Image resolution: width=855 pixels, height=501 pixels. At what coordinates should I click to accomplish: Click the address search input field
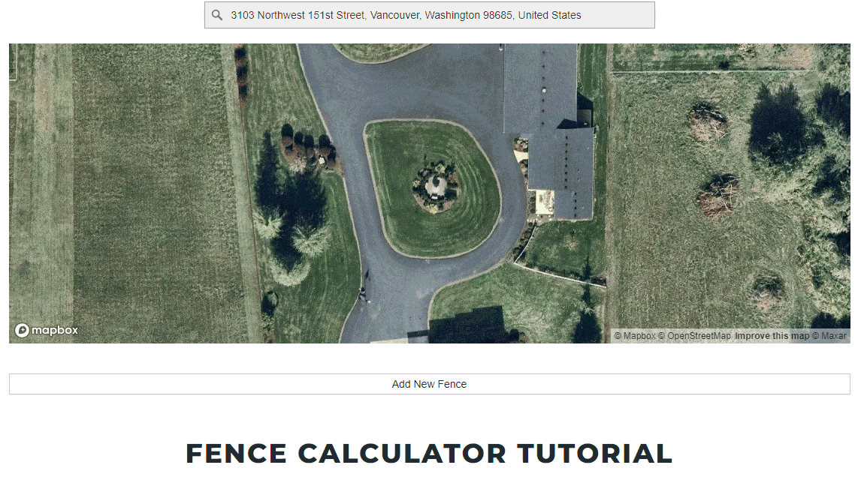coord(429,14)
